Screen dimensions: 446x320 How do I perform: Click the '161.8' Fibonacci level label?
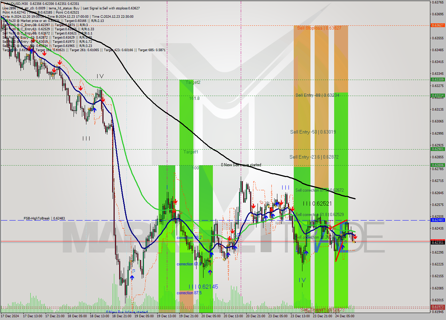194,98
